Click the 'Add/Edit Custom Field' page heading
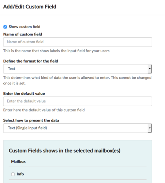The height and width of the screenshot is (183, 165). click(x=30, y=7)
